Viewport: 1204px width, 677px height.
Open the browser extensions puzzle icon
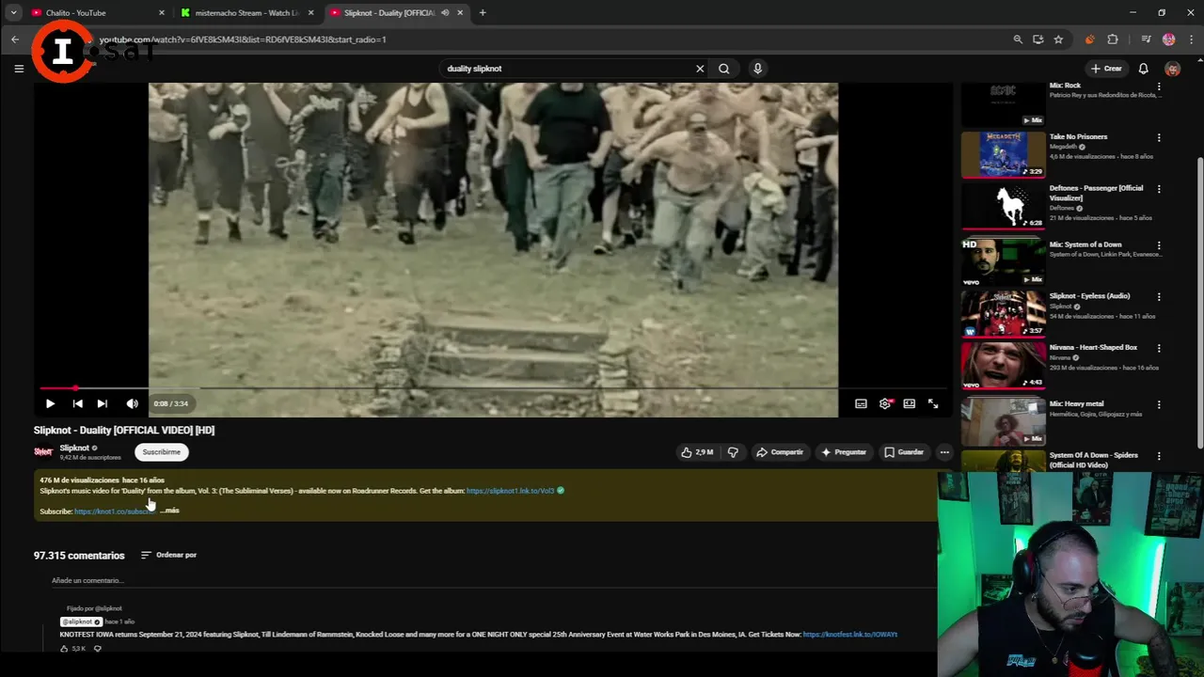(1113, 39)
